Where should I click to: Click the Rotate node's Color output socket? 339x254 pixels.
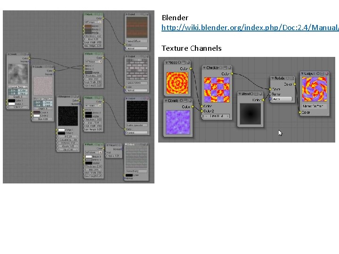[294, 84]
